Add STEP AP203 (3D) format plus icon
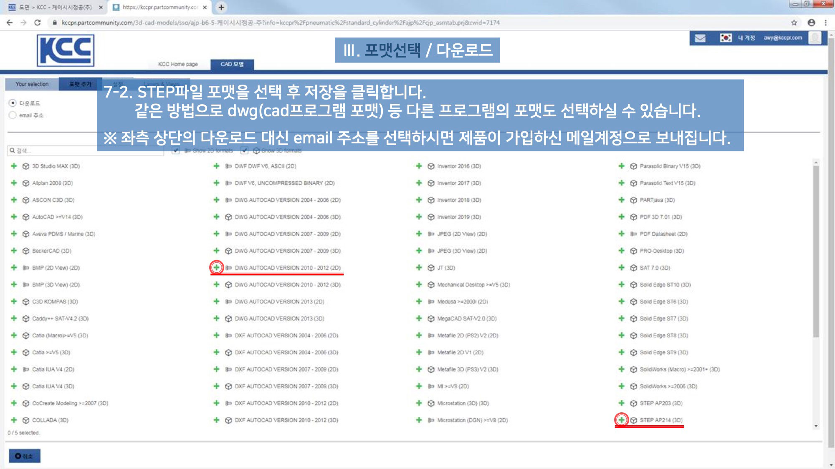The image size is (835, 469). coord(621,403)
